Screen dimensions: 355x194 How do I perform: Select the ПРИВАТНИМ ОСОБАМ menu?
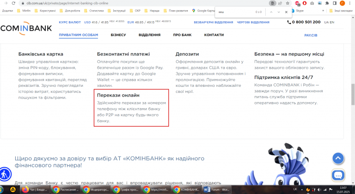coord(78,35)
